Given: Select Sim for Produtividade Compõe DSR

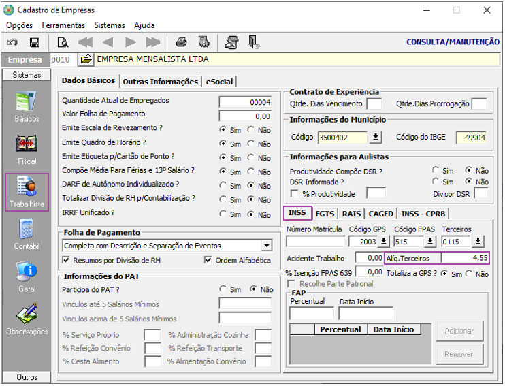Looking at the screenshot, I should 436,170.
